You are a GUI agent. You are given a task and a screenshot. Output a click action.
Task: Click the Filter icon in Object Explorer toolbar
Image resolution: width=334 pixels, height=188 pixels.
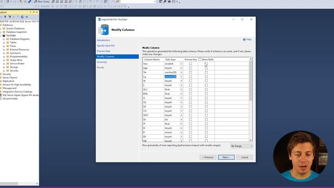(x=18, y=17)
